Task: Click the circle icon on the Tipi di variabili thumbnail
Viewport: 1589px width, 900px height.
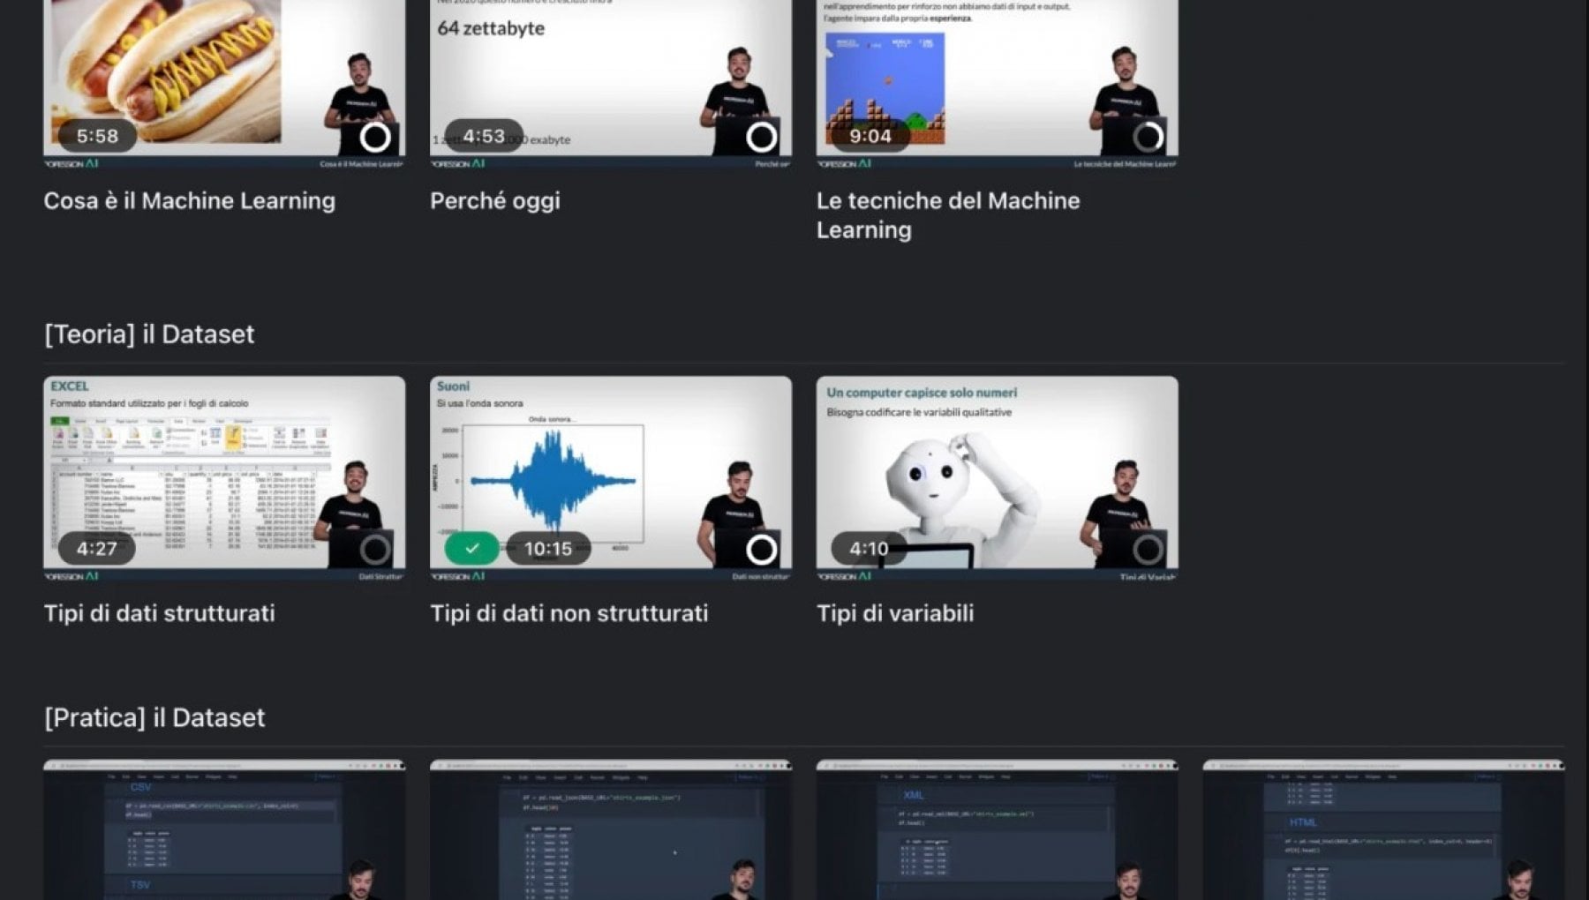Action: click(x=1148, y=550)
